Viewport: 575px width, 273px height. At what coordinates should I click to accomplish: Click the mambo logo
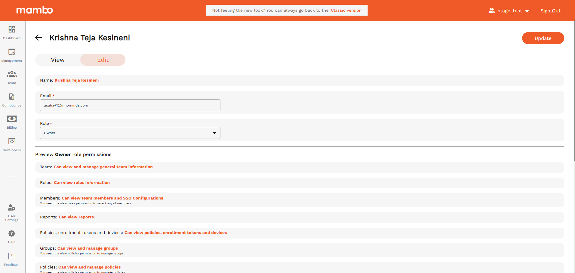point(35,10)
